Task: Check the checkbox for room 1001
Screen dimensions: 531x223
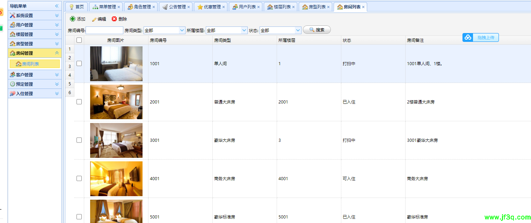Action: pos(79,63)
